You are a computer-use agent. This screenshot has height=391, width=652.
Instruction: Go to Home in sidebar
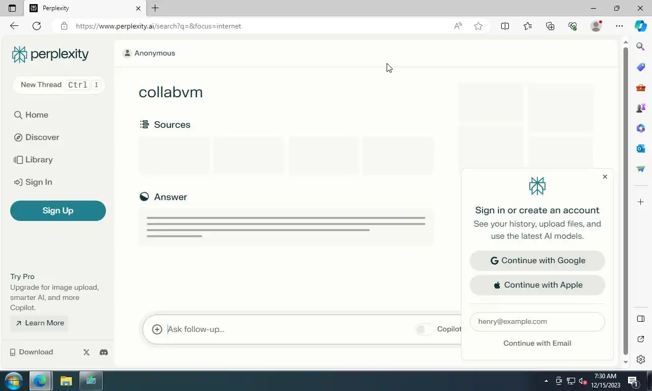31,115
